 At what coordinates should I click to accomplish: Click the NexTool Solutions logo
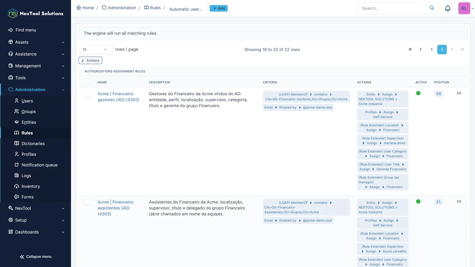pyautogui.click(x=36, y=13)
